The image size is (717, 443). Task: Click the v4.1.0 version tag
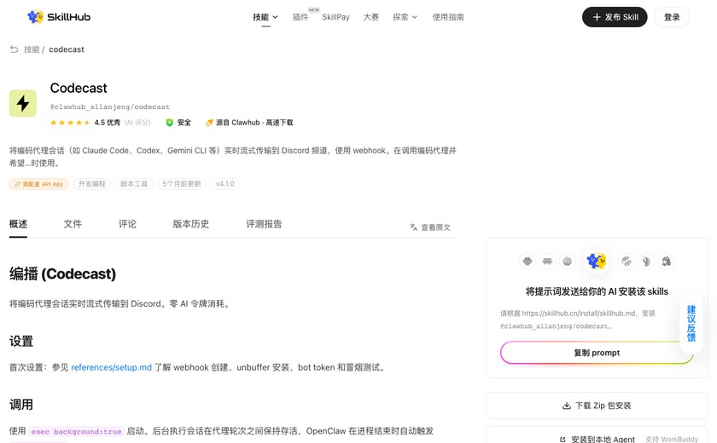(225, 184)
